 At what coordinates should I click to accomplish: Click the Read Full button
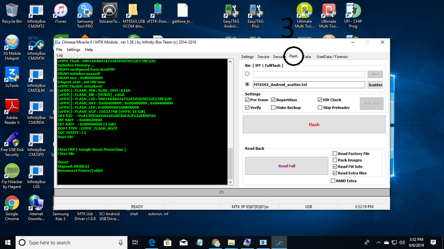coord(287,166)
